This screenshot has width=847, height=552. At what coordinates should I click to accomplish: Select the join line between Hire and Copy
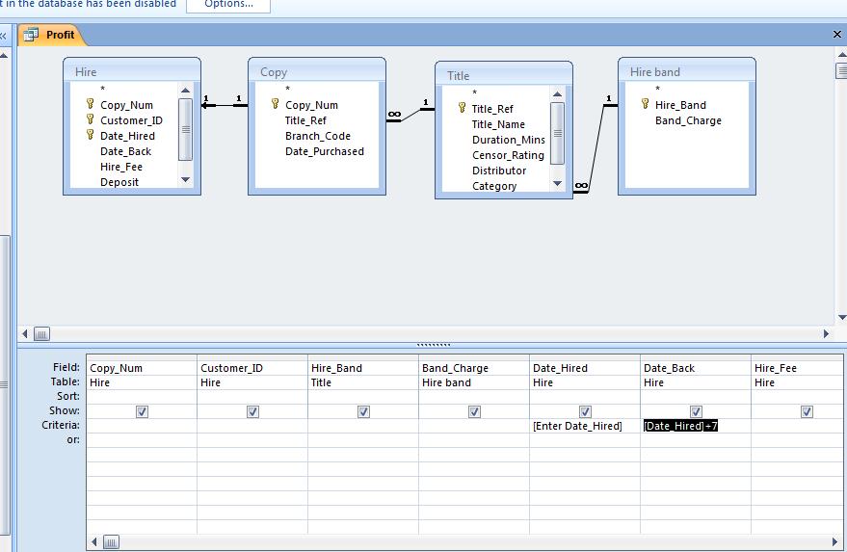coord(225,105)
